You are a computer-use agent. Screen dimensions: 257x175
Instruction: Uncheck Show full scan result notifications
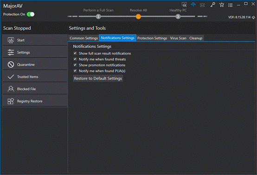[x=75, y=53]
